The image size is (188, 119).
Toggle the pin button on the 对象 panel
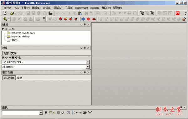(85, 48)
